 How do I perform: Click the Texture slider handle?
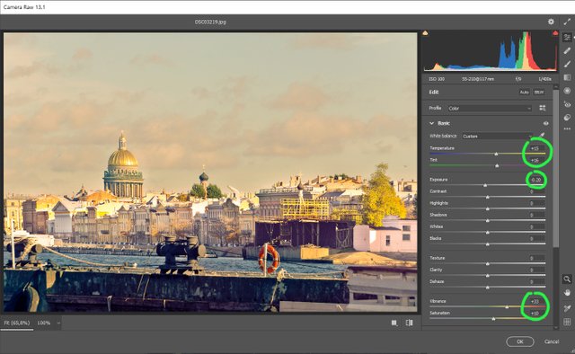click(x=487, y=264)
